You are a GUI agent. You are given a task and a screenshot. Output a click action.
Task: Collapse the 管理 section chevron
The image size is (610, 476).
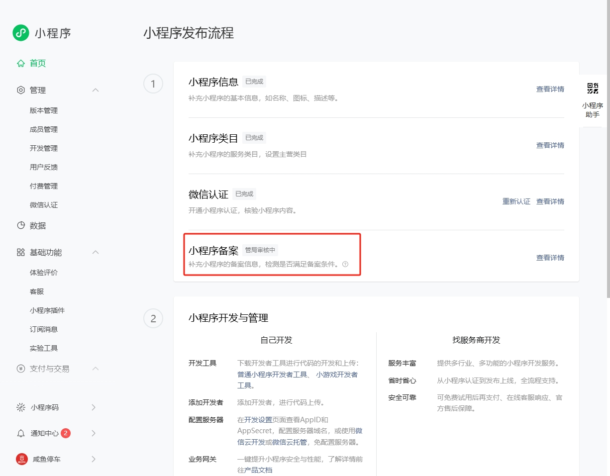96,90
